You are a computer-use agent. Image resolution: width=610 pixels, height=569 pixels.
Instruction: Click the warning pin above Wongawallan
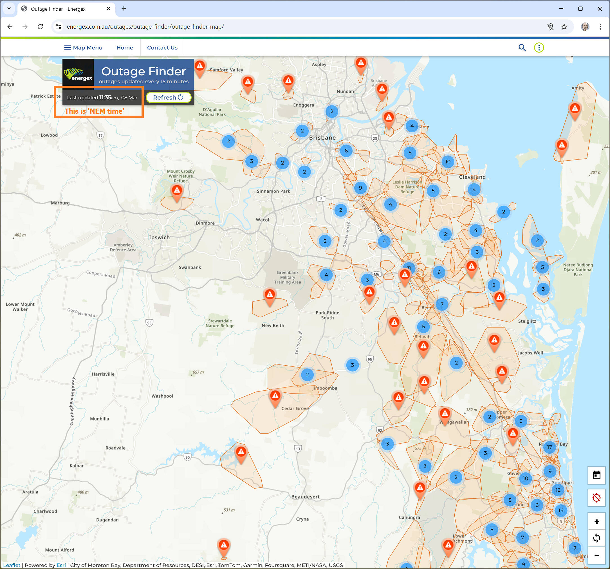pos(445,416)
